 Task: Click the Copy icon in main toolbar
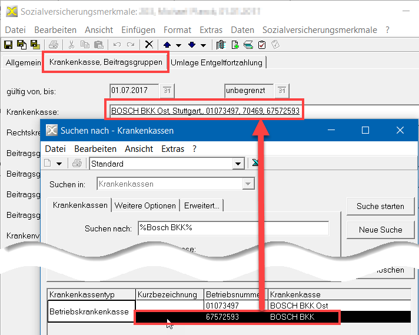pos(85,45)
